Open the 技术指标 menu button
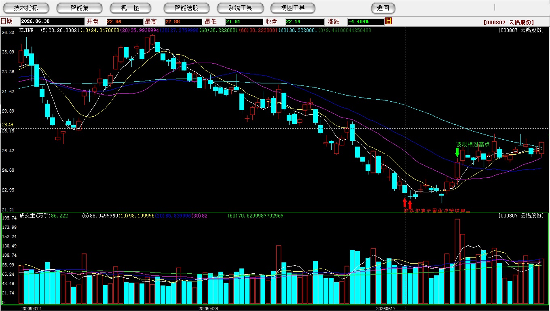Image resolution: width=550 pixels, height=311 pixels. 26,8
